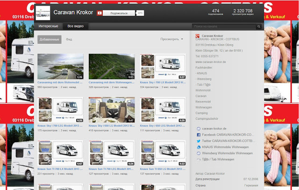Screen dimensions: 299x190
Task: Open Caravaning mit dem Wohnmobil video thumbnail
Action: (x=60, y=66)
